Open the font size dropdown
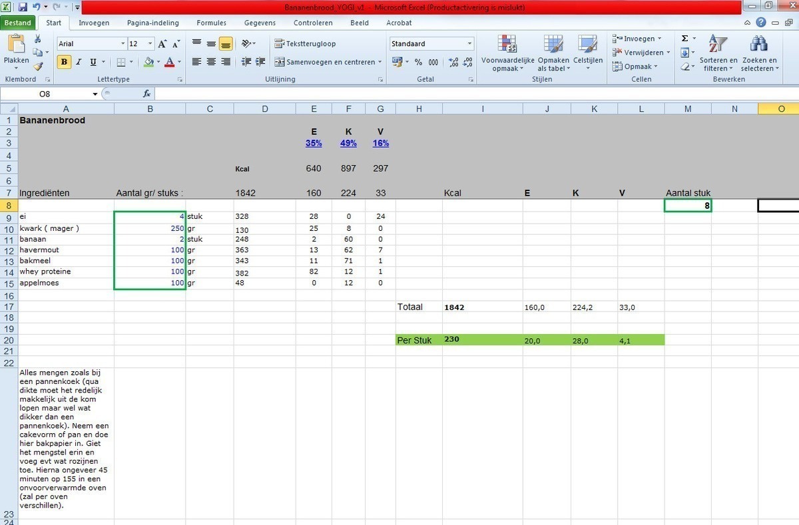This screenshot has width=799, height=525. tap(150, 44)
